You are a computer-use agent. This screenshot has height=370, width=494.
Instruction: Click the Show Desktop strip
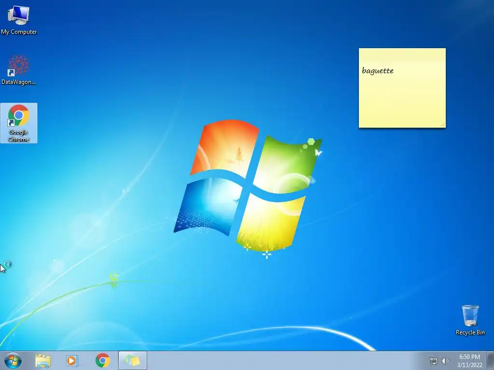tap(491, 360)
